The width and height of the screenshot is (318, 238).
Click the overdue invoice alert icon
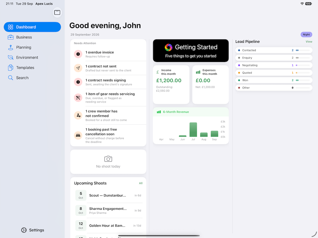(78, 54)
